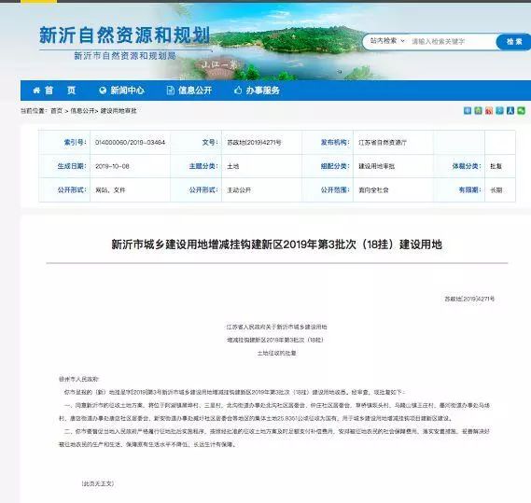The width and height of the screenshot is (531, 503).
Task: Click the right-aligned document number above the body
Action: (x=469, y=299)
